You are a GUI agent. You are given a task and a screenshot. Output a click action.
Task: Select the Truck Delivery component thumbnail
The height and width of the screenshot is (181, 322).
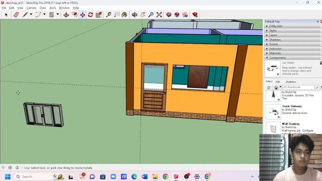tap(273, 112)
